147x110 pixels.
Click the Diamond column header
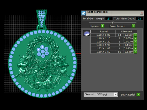coord(126,31)
